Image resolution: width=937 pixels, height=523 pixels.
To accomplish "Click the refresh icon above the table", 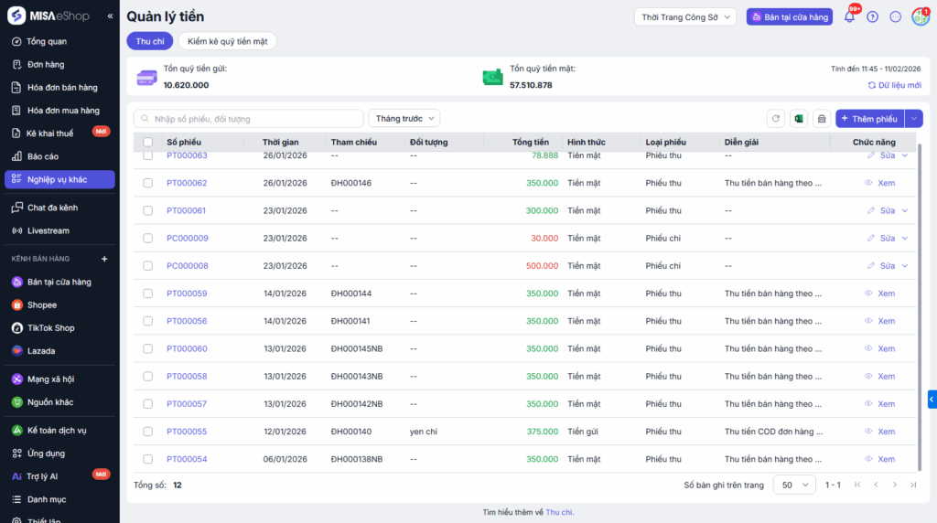I will [776, 119].
